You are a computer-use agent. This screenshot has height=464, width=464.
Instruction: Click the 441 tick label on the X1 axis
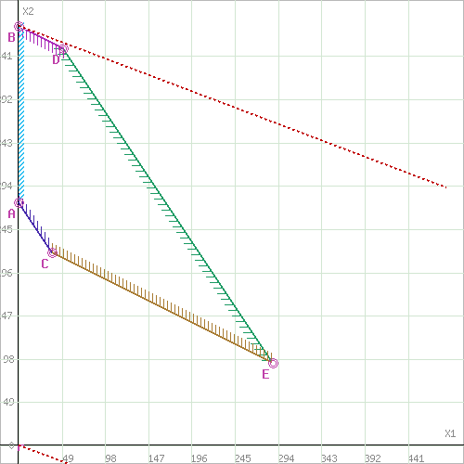point(416,458)
